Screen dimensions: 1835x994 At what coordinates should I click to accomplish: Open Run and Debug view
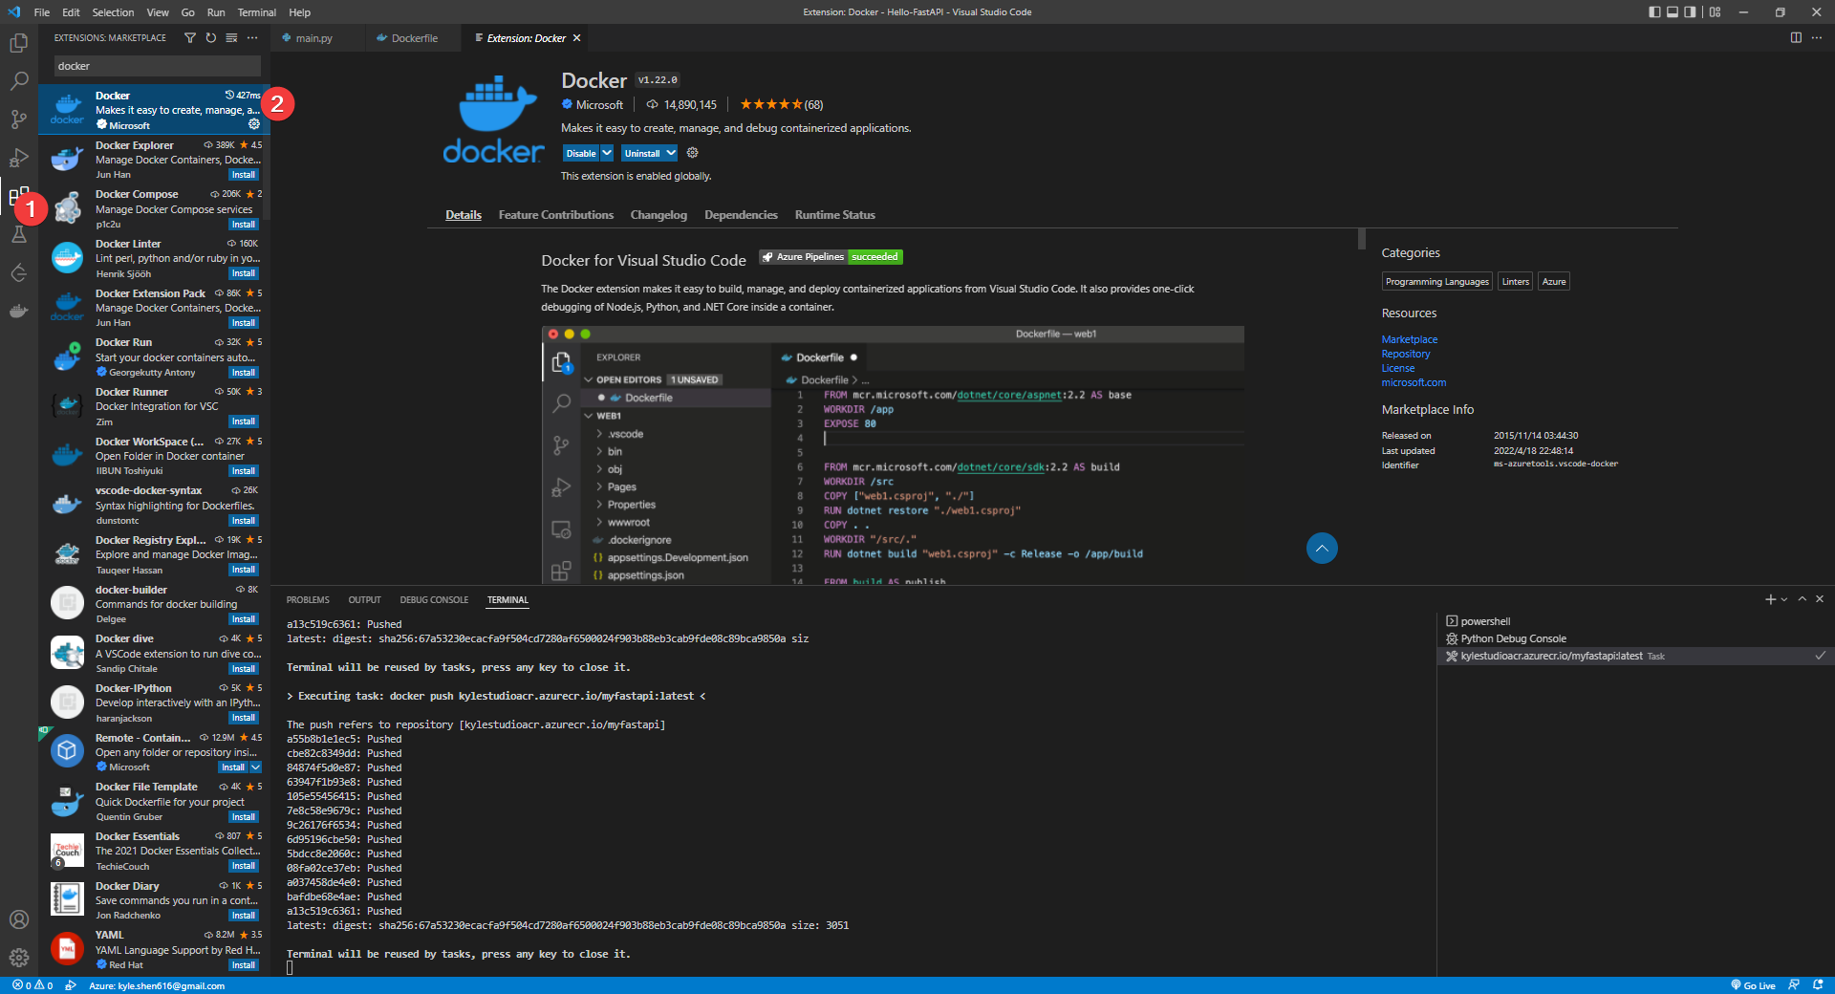tap(18, 158)
